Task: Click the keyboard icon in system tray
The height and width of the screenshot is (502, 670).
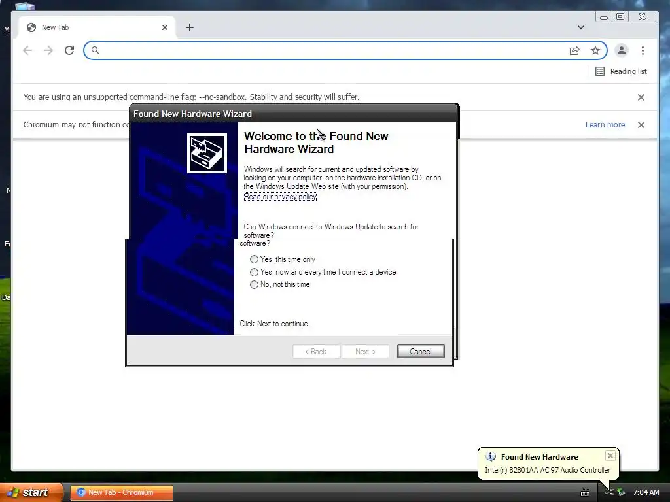Action: (585, 493)
